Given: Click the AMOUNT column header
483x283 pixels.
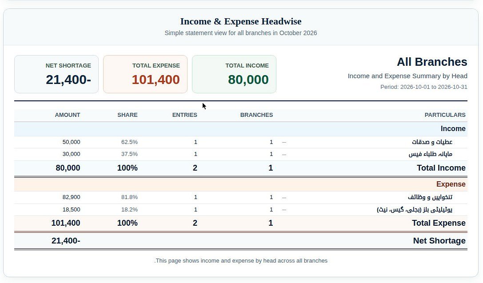Looking at the screenshot, I should (x=68, y=115).
